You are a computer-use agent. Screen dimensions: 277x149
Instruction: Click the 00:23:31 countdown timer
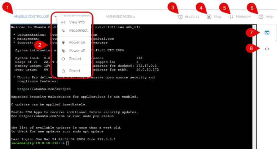(x=192, y=17)
